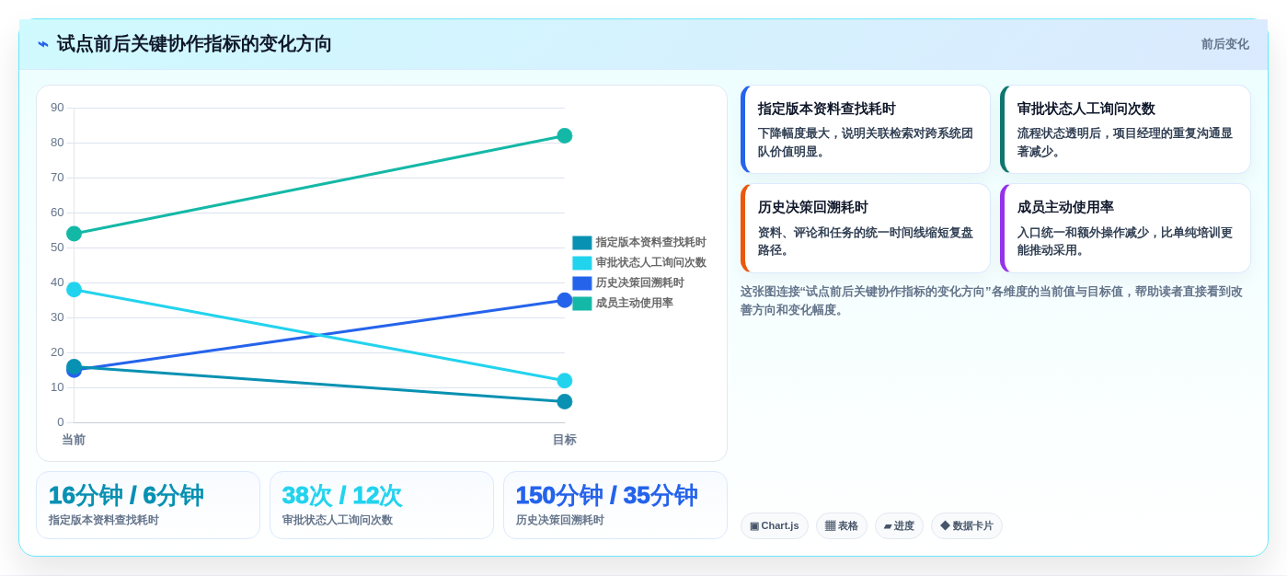Click the cyan 审批状态 point at 当前
Screen dimensions: 1287x576
tap(75, 290)
